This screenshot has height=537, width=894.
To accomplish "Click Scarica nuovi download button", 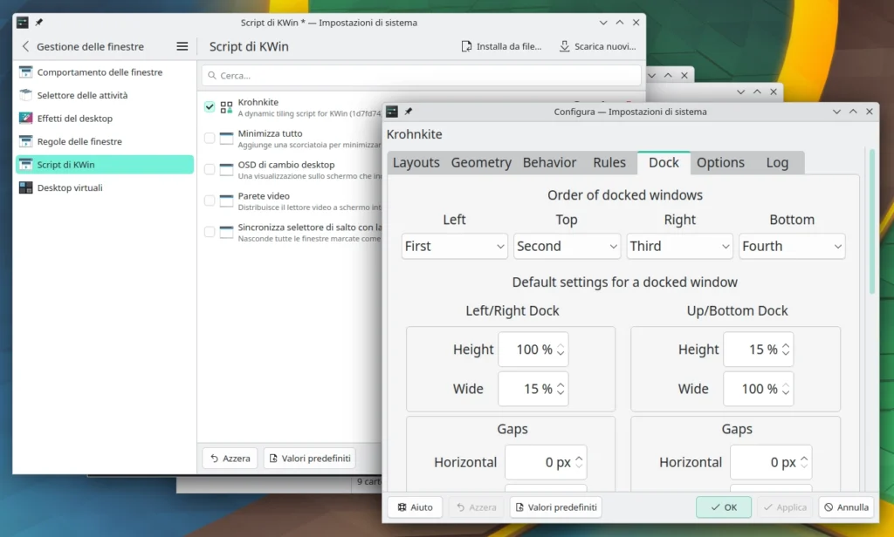I will pyautogui.click(x=598, y=46).
